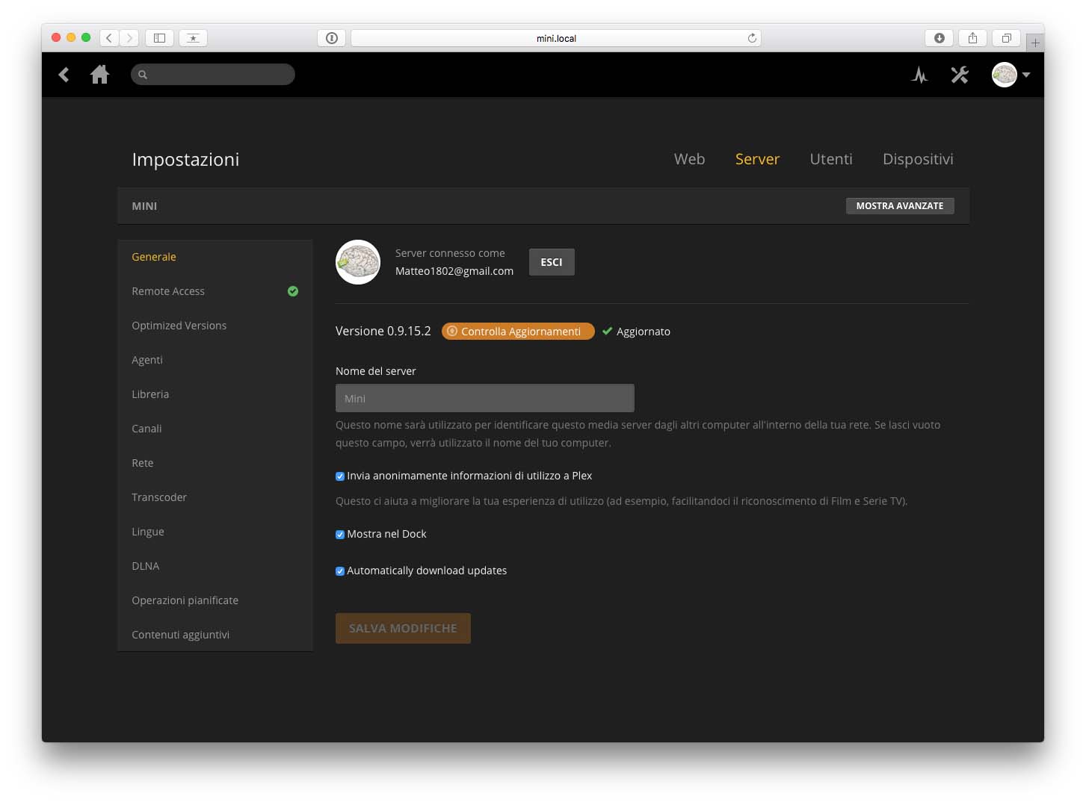Switch to the Web settings tab
This screenshot has height=802, width=1086.
(689, 159)
